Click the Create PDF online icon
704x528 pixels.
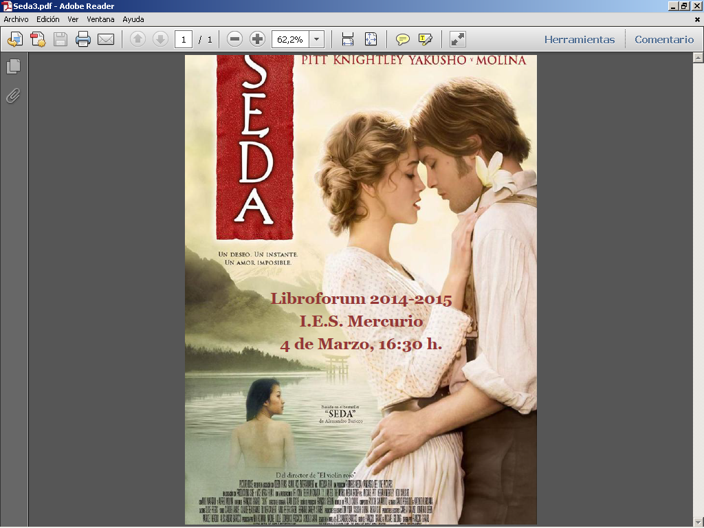[15, 39]
